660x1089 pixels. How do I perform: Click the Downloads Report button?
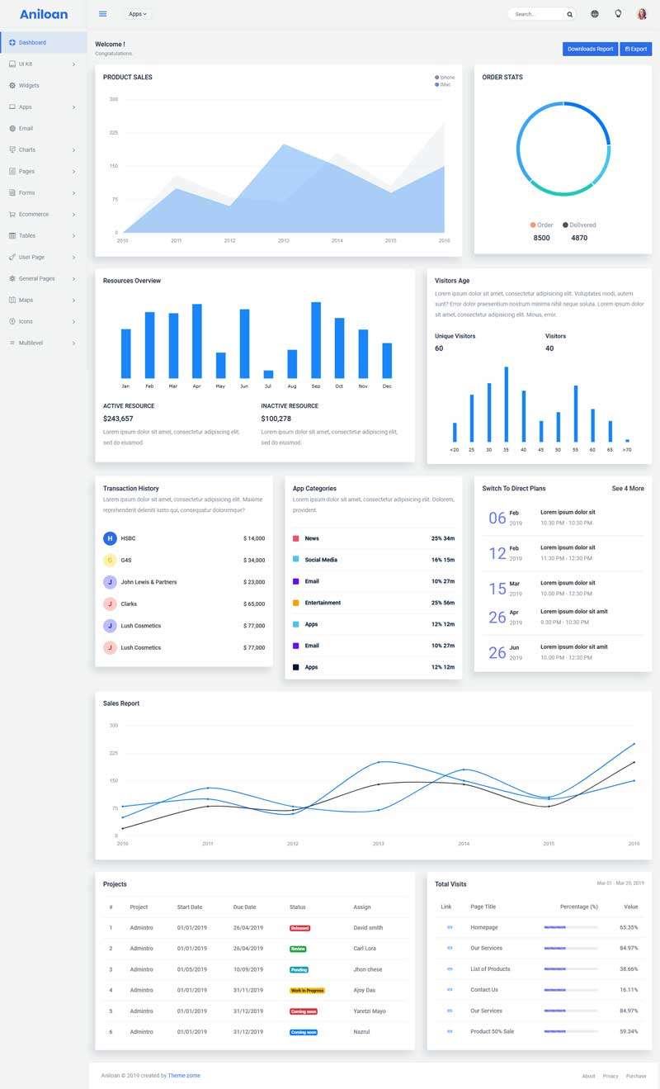590,49
